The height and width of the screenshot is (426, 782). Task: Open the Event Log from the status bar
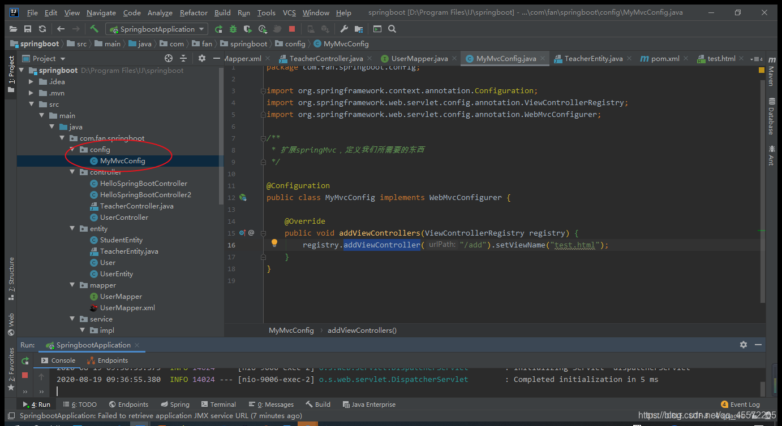(x=740, y=405)
